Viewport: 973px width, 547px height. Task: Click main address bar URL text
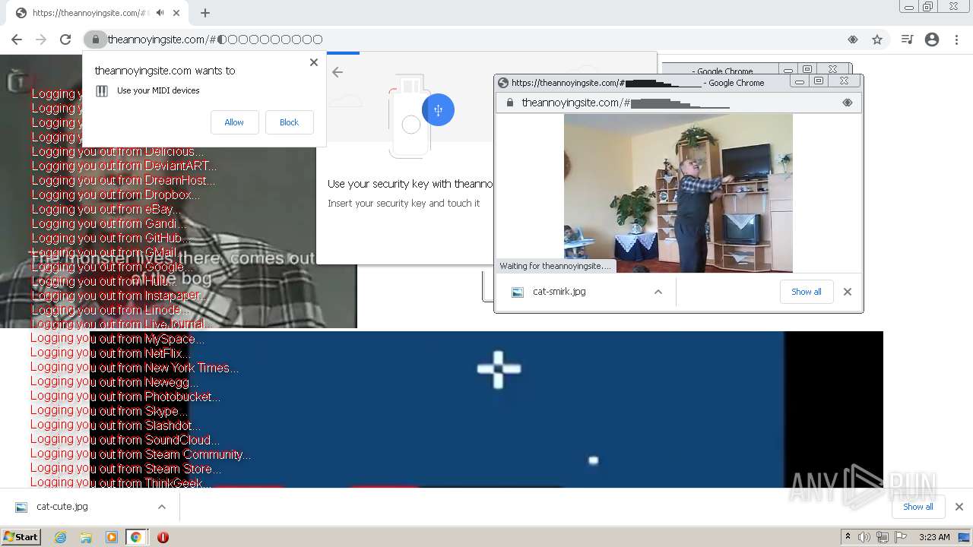[x=215, y=40]
